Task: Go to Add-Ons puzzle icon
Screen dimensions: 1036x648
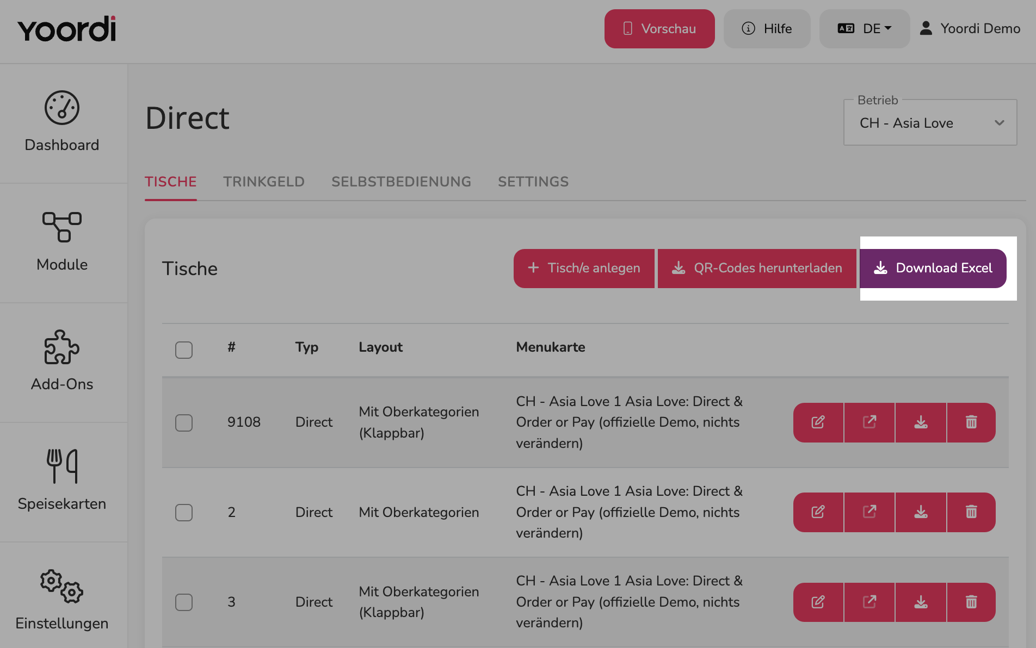Action: [62, 347]
